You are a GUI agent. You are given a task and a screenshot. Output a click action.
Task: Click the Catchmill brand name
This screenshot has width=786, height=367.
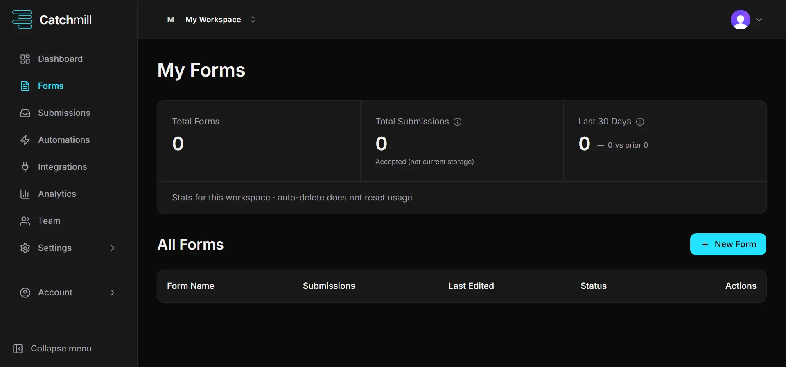pyautogui.click(x=65, y=20)
